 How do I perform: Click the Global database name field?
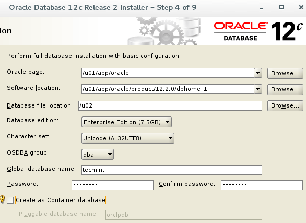click(x=172, y=170)
